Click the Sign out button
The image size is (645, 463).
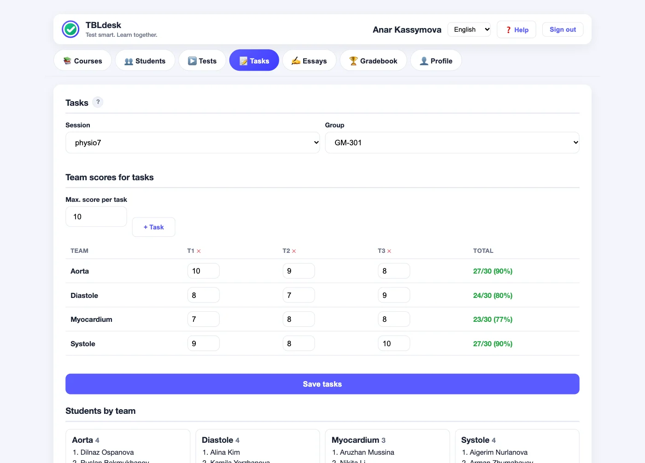563,29
